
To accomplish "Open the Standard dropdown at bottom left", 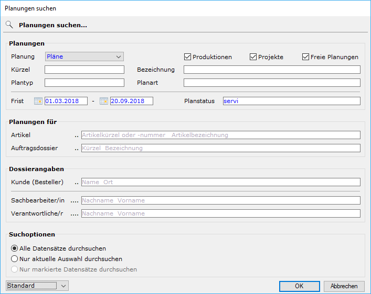I will pos(37,286).
